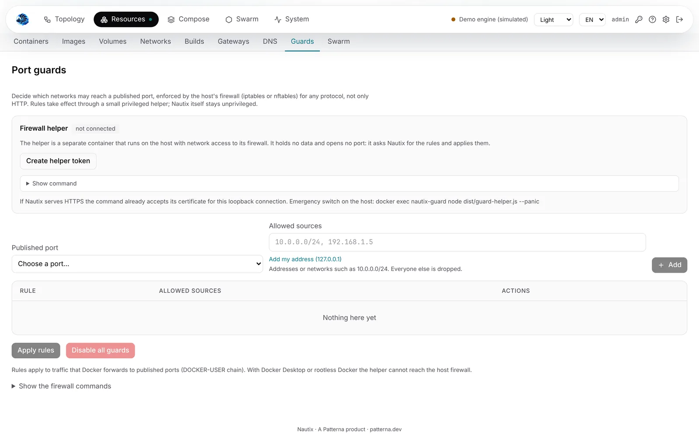Open the help question mark icon

click(652, 19)
